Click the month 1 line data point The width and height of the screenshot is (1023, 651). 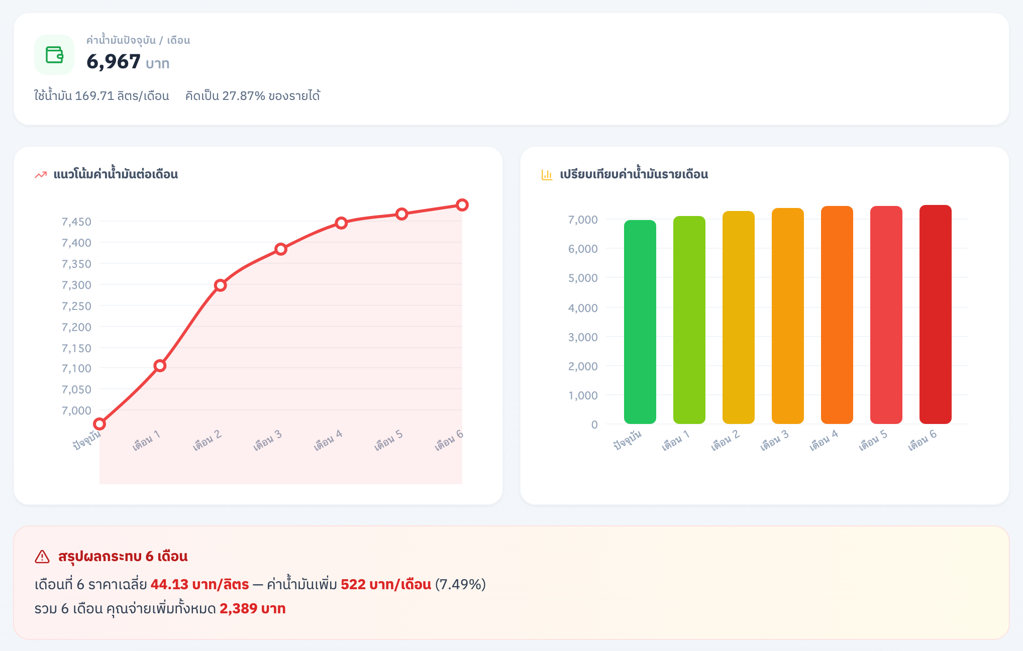(160, 366)
